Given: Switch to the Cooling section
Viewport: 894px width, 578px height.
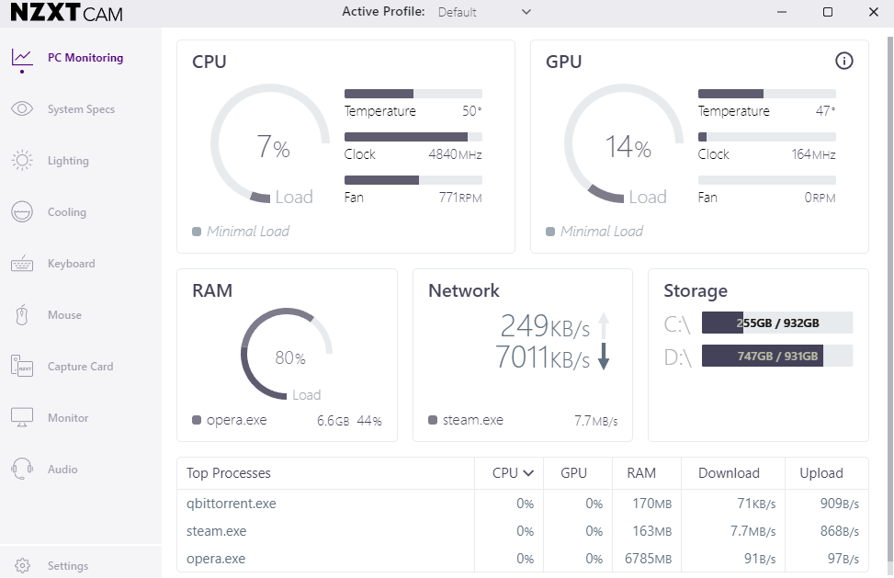Looking at the screenshot, I should (67, 212).
